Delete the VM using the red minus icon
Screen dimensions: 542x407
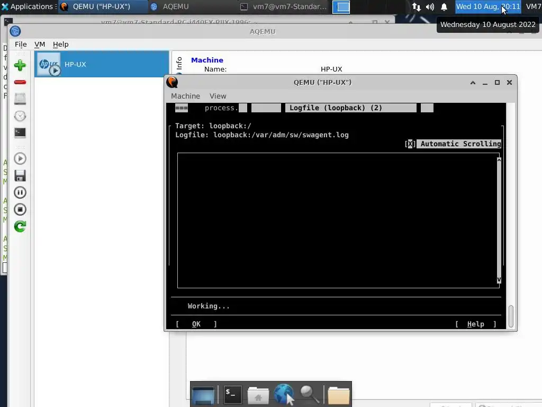coord(20,82)
